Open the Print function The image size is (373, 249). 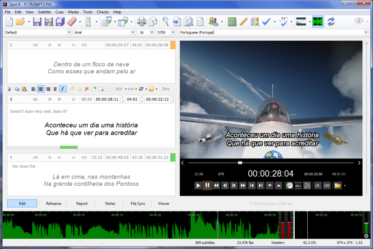[x=142, y=21]
